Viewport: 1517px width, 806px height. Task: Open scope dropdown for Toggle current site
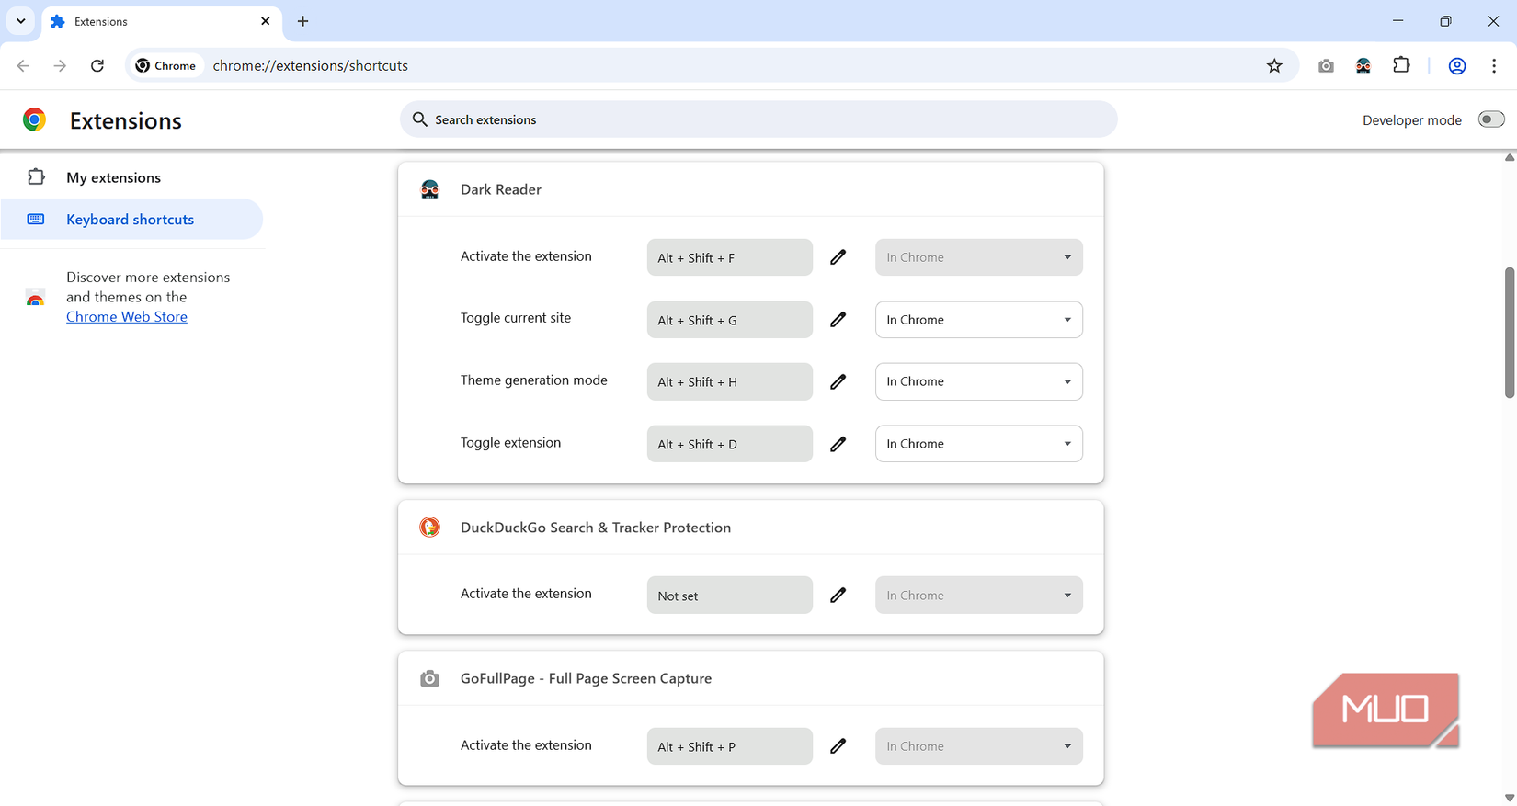click(979, 320)
